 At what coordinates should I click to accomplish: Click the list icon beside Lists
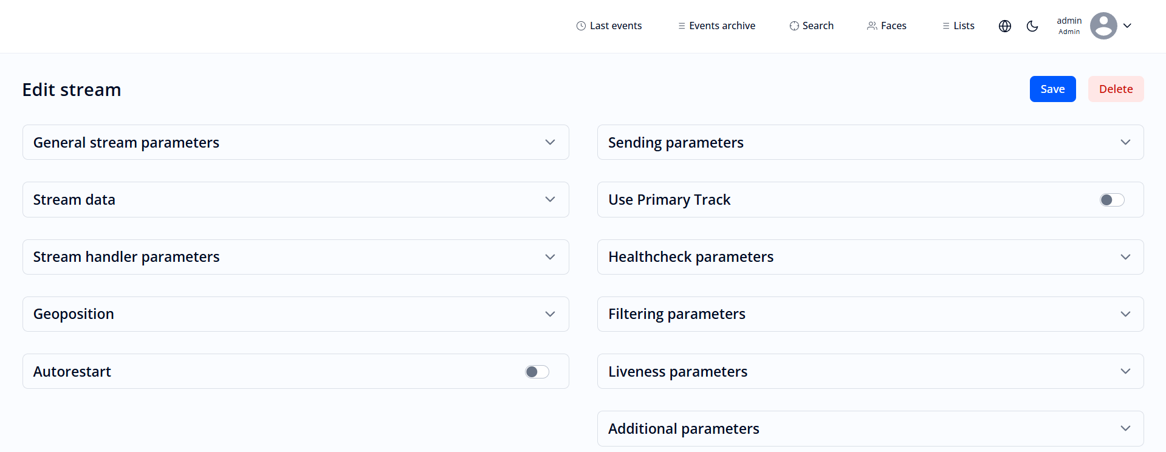pyautogui.click(x=946, y=26)
